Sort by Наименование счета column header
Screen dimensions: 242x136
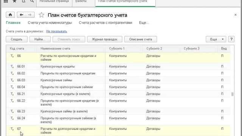point(71,49)
